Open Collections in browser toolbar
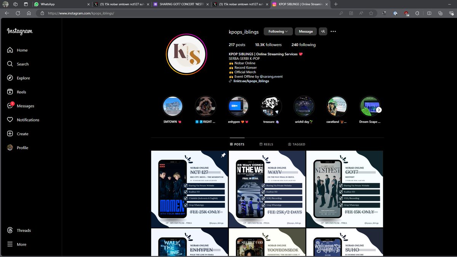 [x=440, y=13]
